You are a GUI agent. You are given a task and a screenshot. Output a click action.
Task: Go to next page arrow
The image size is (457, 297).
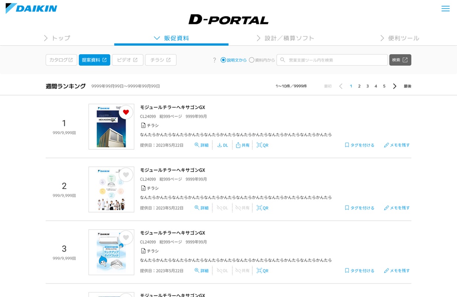click(x=395, y=86)
